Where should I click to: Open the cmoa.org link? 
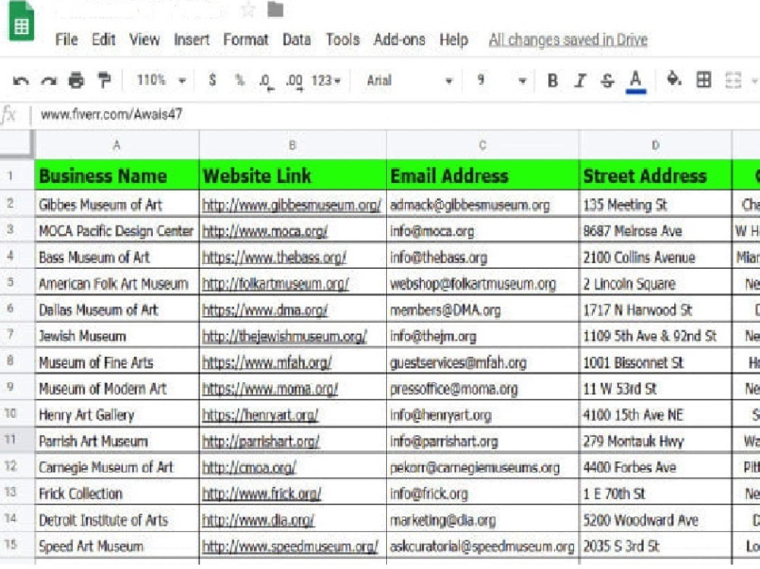(x=249, y=467)
